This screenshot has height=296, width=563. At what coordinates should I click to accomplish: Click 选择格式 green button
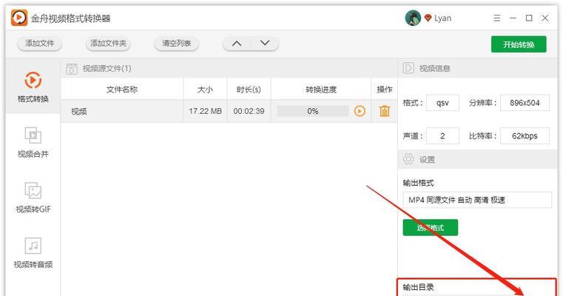430,227
